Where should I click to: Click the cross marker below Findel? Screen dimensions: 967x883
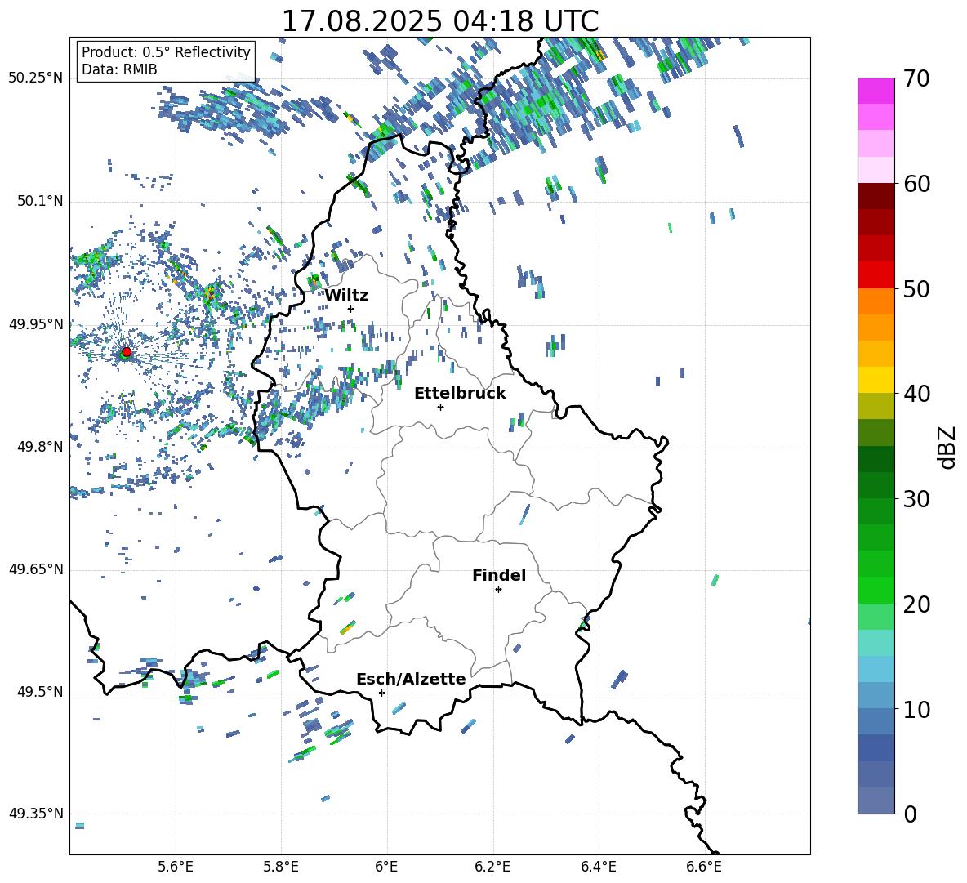point(498,590)
